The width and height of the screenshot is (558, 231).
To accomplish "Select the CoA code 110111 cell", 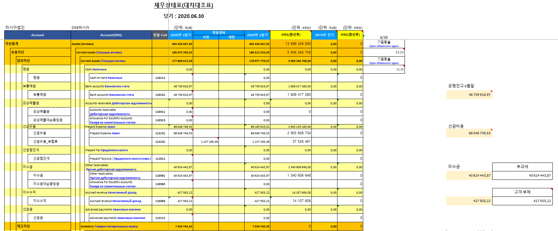I will [160, 78].
